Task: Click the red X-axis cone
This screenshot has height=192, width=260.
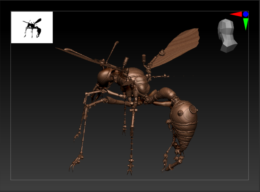Action: pos(236,14)
